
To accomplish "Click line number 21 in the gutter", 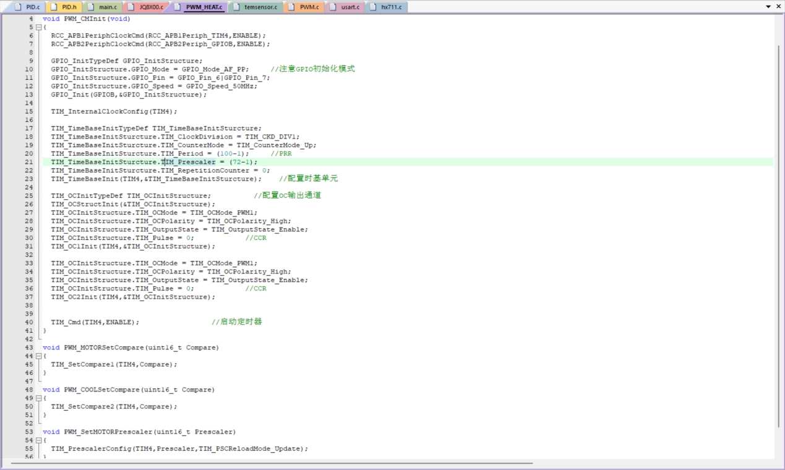I will point(29,162).
